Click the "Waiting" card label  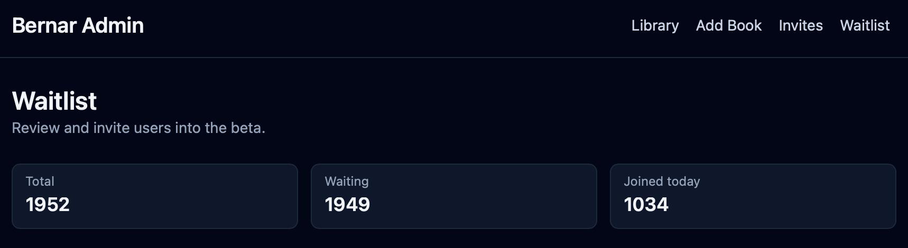347,182
